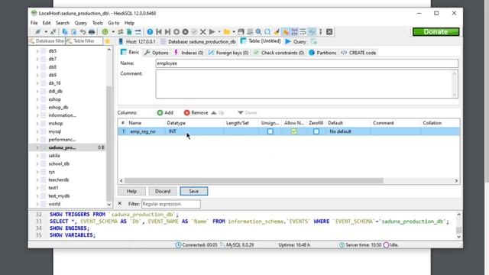The height and width of the screenshot is (275, 489).
Task: Click the Copy toolbar icon
Action: [65, 32]
